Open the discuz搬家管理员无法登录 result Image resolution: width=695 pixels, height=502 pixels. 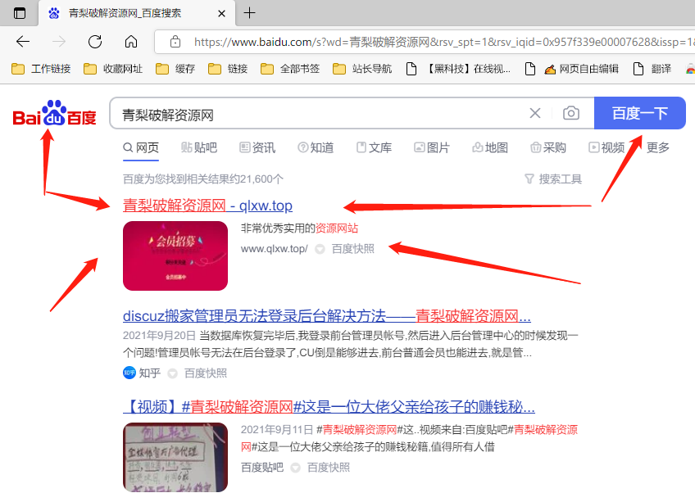click(327, 316)
